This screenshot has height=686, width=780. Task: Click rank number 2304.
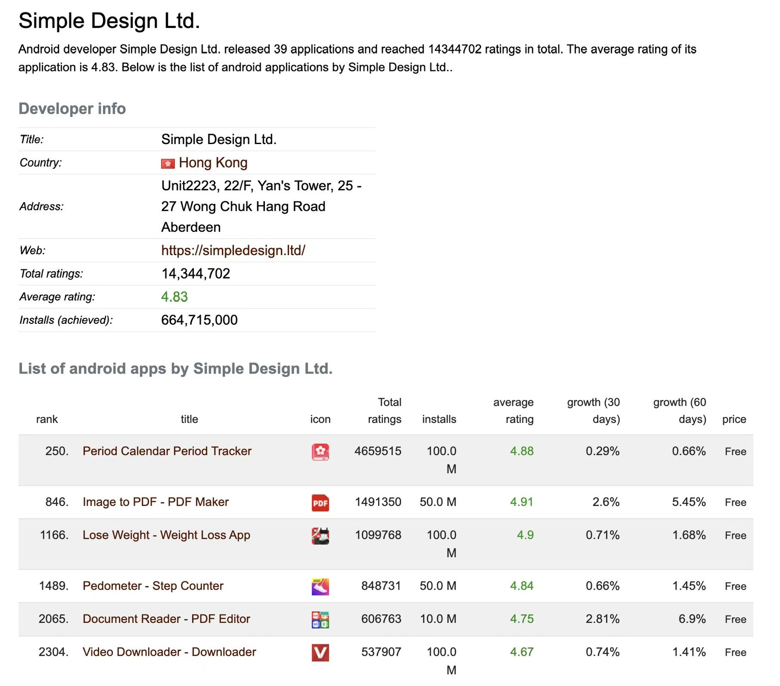(x=54, y=652)
